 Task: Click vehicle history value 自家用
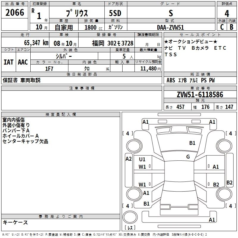[64, 27]
